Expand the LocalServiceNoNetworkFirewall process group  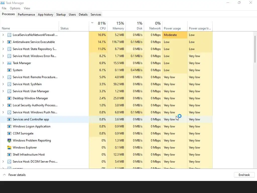point(3,35)
